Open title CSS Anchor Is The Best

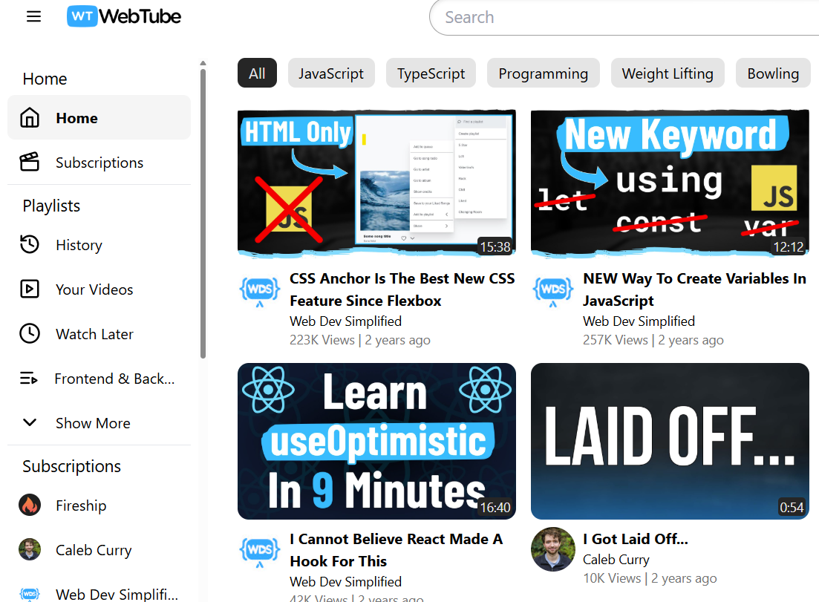tap(402, 289)
